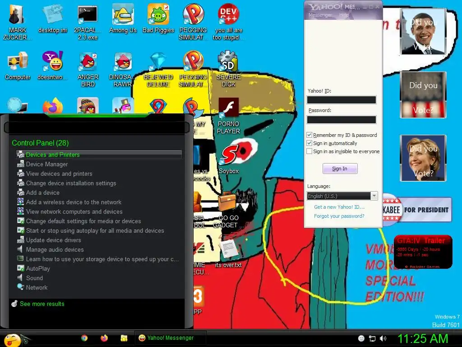Image resolution: width=462 pixels, height=347 pixels.
Task: Click the 11:25 AM taskbar clock
Action: coord(423,338)
